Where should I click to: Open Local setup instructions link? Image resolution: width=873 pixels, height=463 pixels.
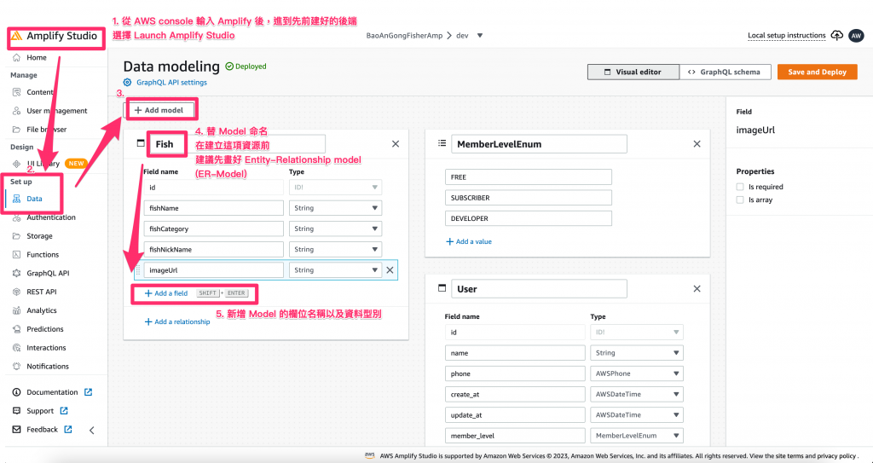click(x=786, y=36)
